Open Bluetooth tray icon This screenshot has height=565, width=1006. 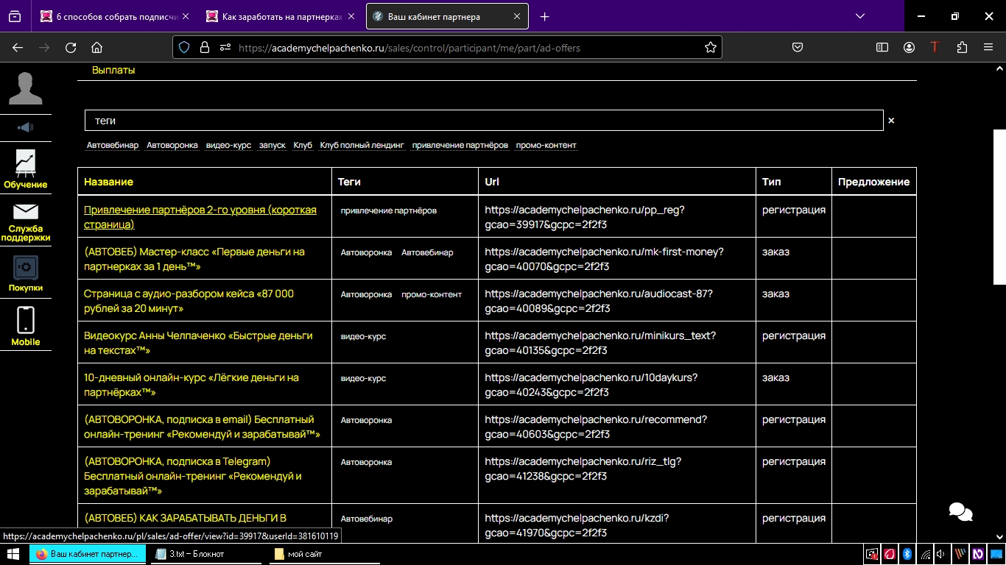pyautogui.click(x=908, y=554)
